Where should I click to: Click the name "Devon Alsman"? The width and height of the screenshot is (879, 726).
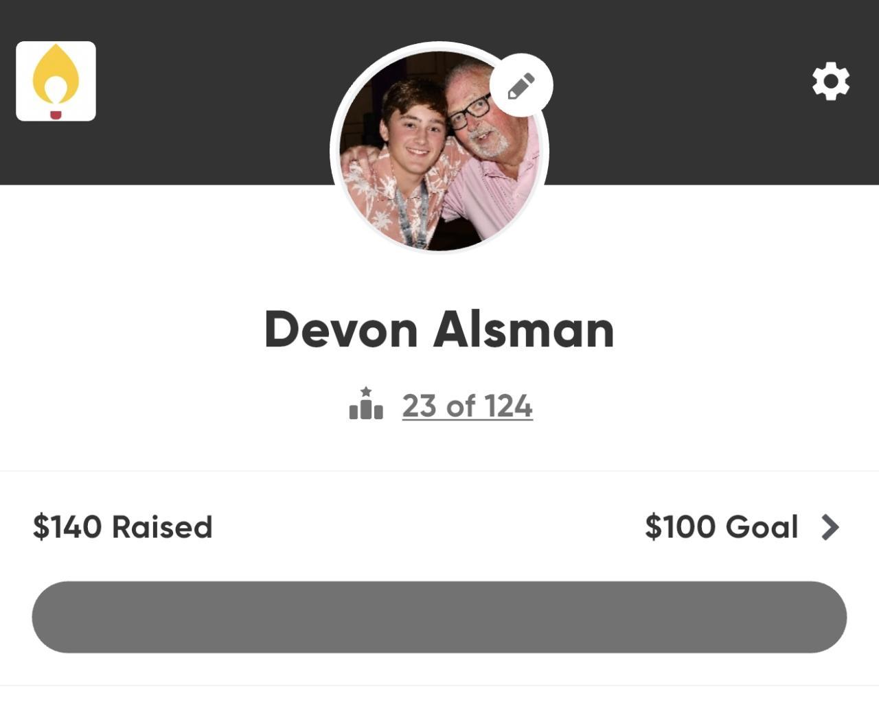pos(439,330)
